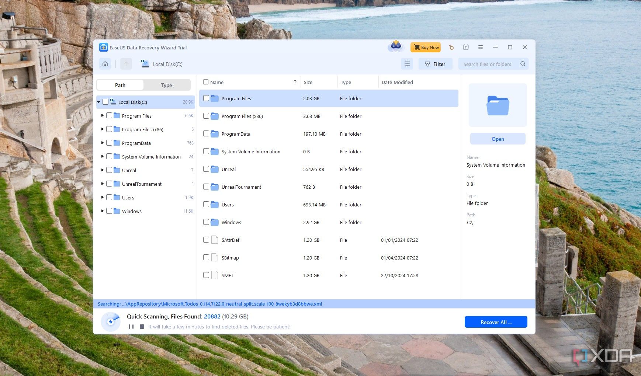Check the System Volume Information list checkbox
This screenshot has height=376, width=641.
tap(206, 151)
